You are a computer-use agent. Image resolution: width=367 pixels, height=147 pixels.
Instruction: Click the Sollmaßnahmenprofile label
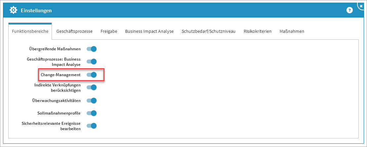coord(59,113)
